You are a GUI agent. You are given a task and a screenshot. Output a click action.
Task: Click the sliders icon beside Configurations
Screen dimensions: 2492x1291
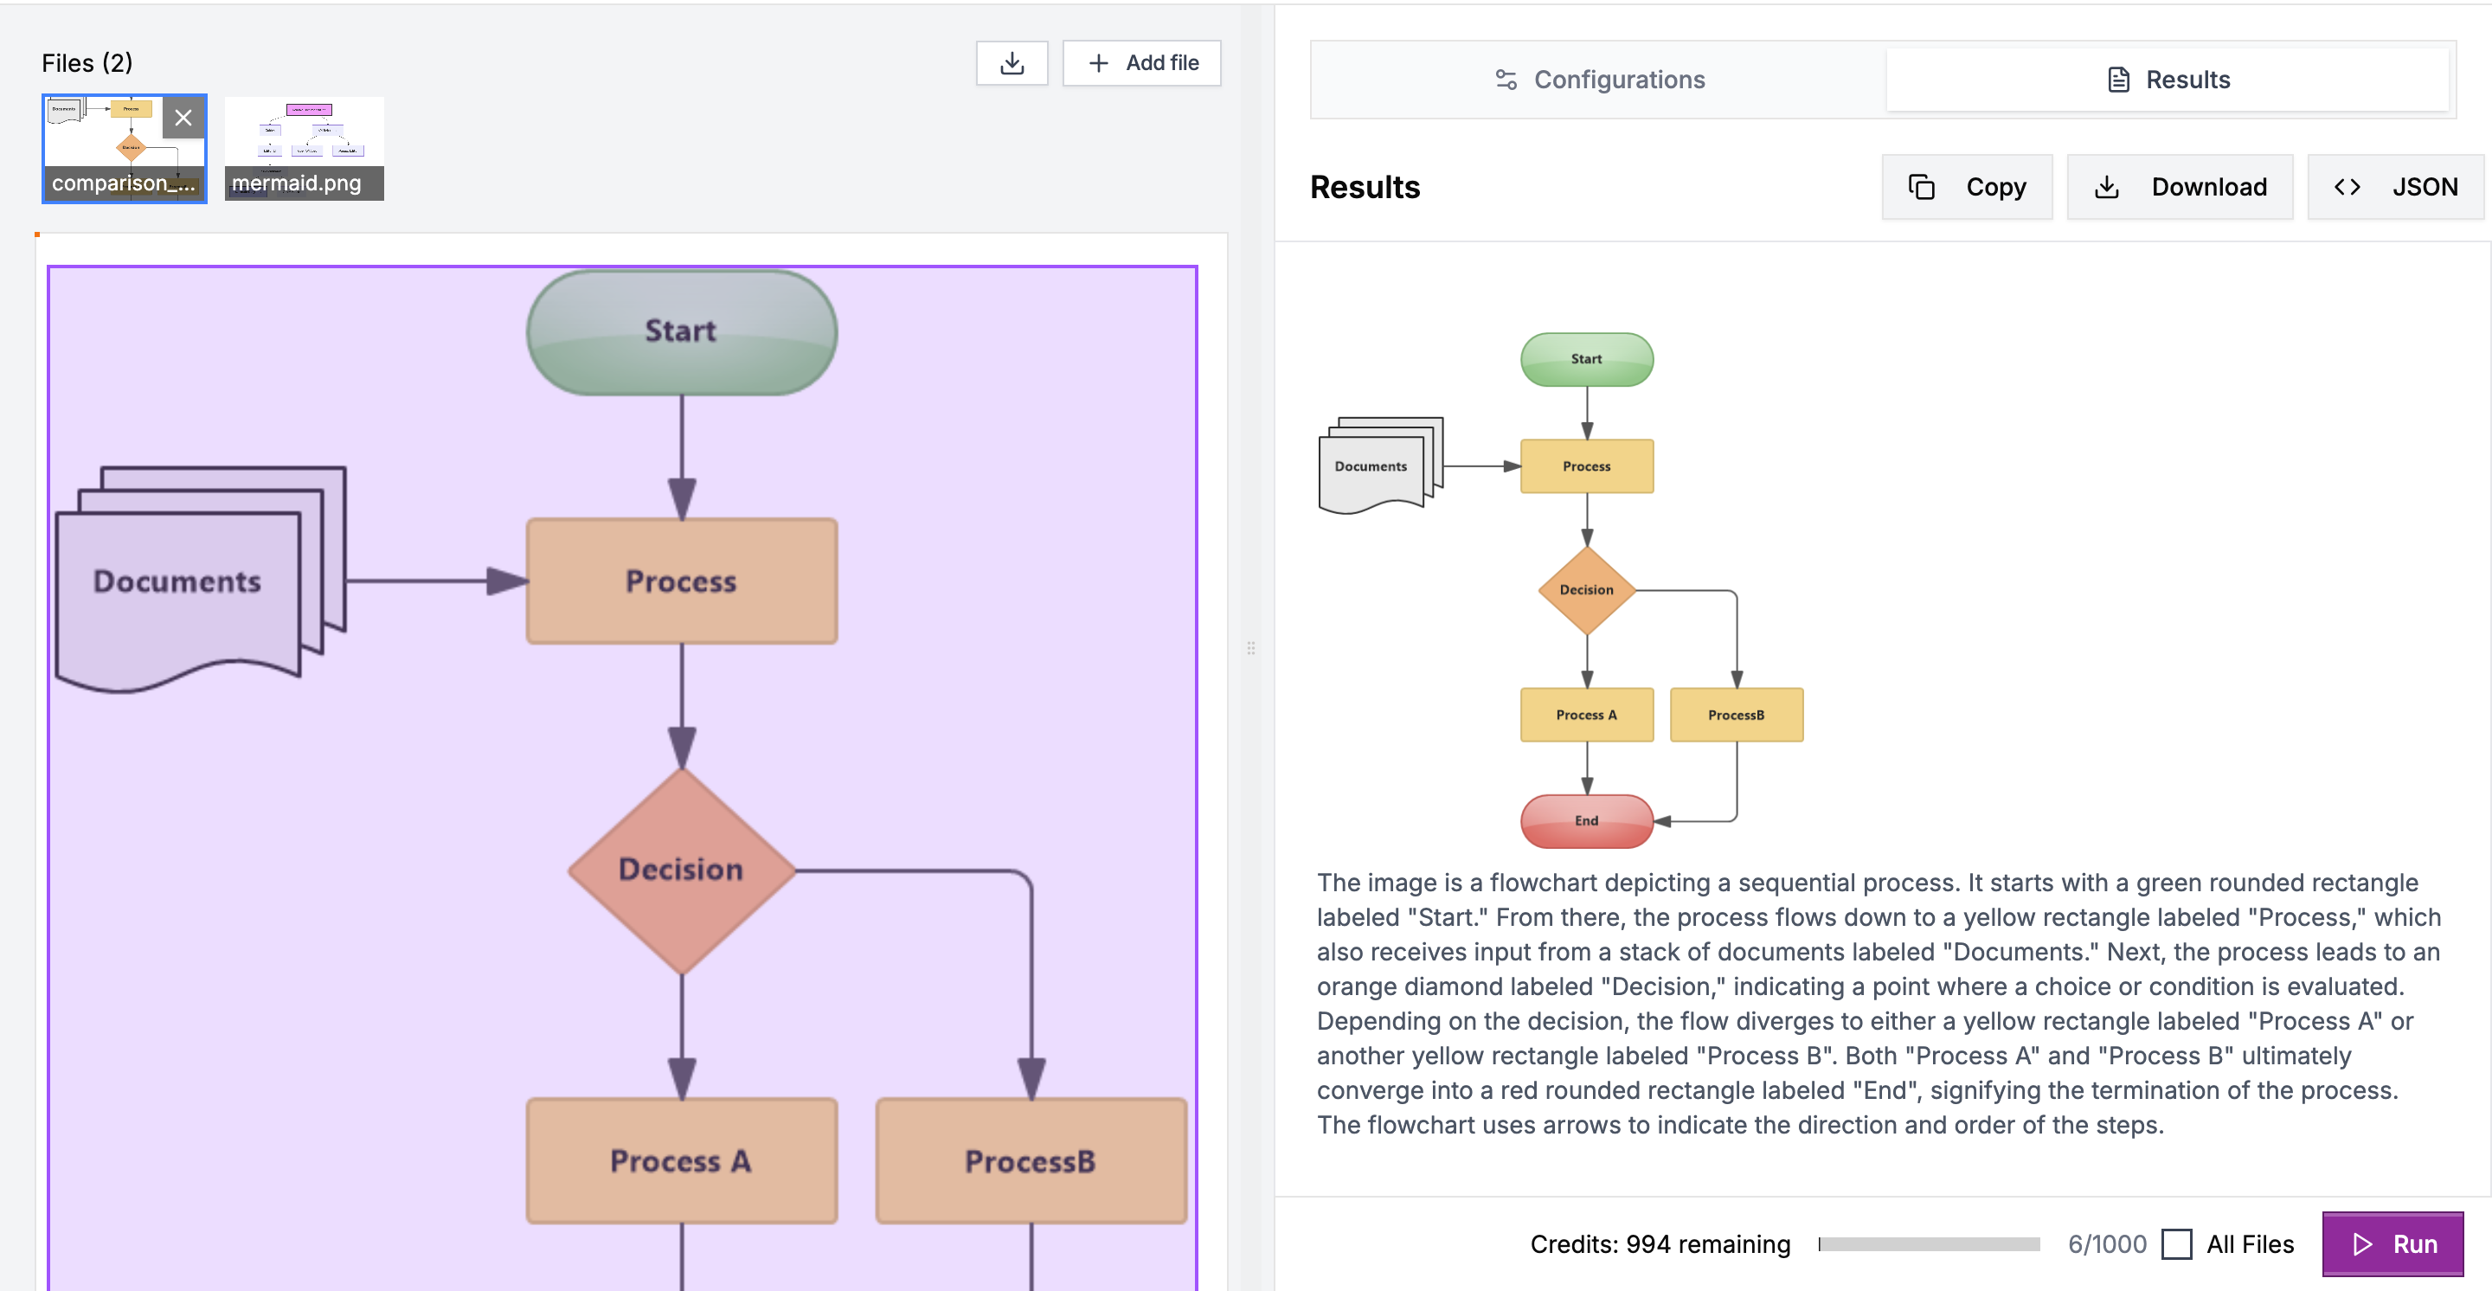[1506, 80]
